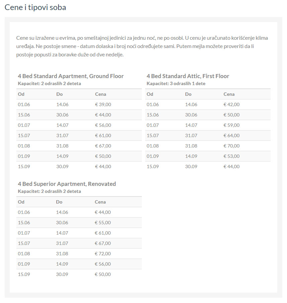
Task: Click "Do" column header in Superior Apartment table
Action: [x=59, y=202]
